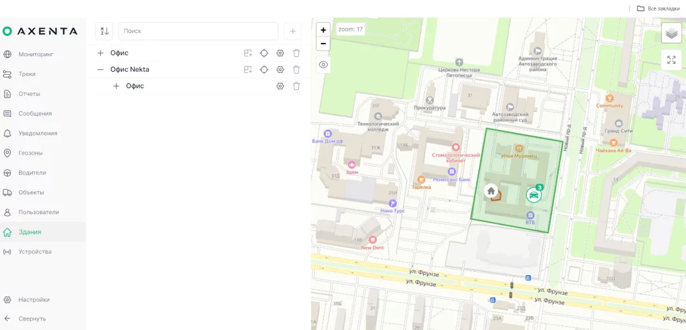
Task: Expand the nested Офис floor row
Action: click(x=116, y=86)
